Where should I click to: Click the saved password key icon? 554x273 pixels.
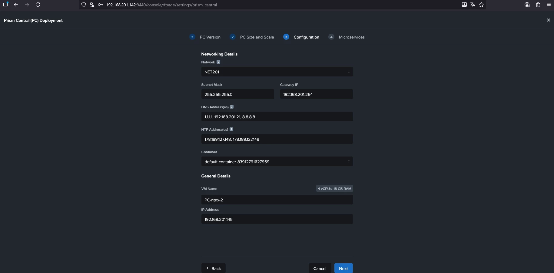pyautogui.click(x=100, y=5)
